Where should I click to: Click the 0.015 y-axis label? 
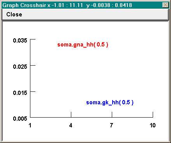point(20,93)
